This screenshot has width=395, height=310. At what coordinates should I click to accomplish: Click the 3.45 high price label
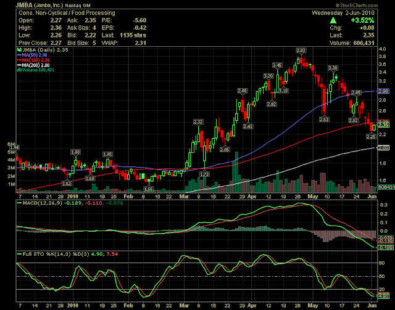click(x=277, y=65)
